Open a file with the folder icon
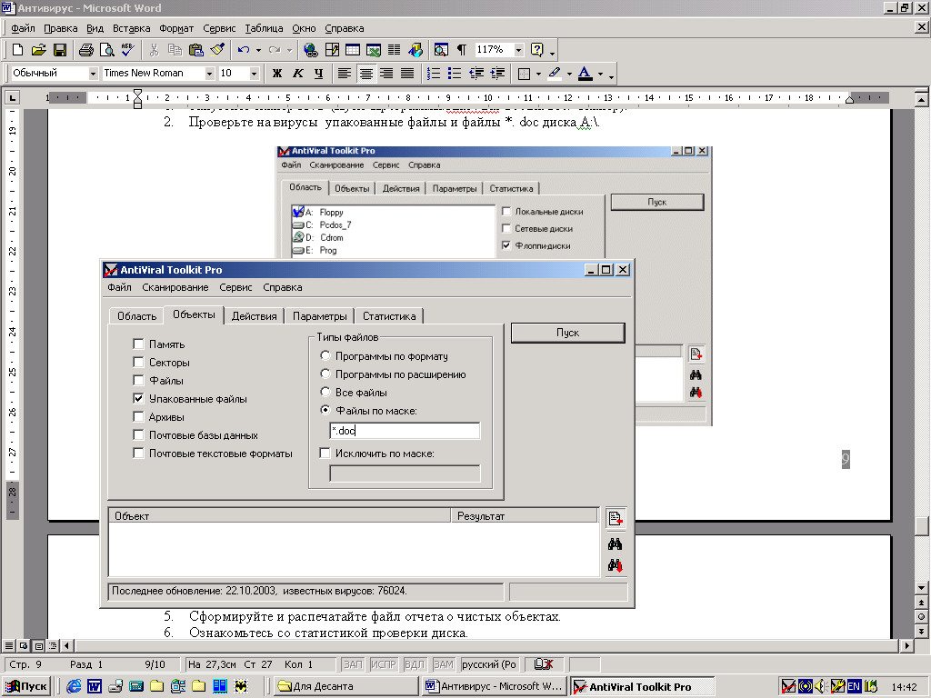 [38, 50]
